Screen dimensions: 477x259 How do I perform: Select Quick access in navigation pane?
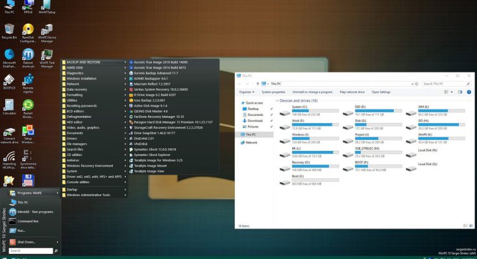pyautogui.click(x=252, y=103)
